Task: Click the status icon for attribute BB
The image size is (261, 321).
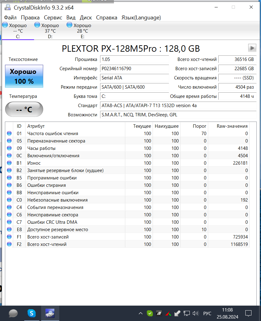Action: tap(9, 192)
